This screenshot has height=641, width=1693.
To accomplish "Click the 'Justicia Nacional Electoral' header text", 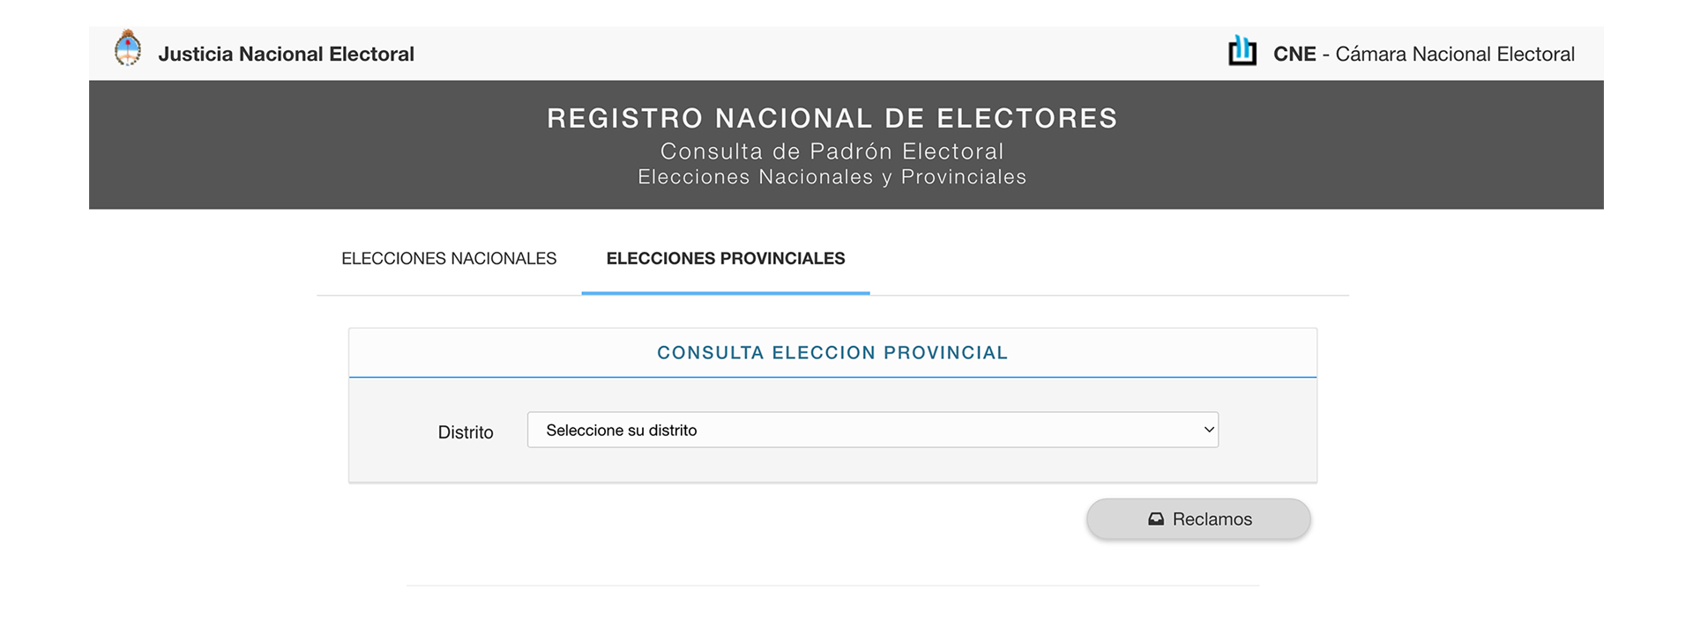I will [x=286, y=55].
